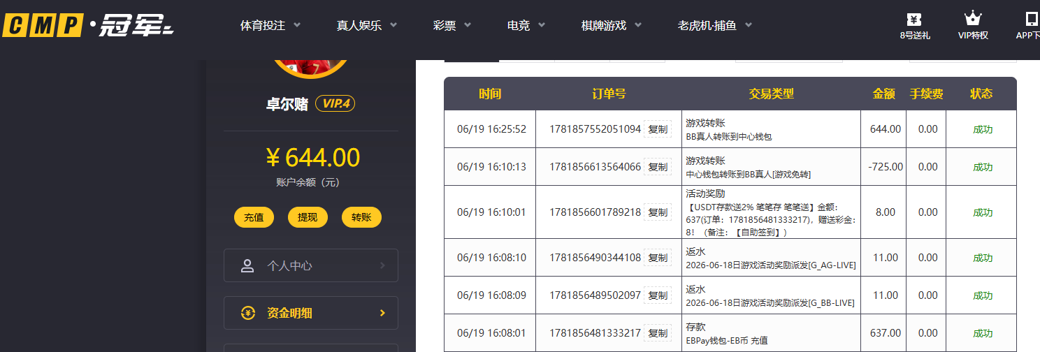
Task: Click the 活动奖励 transaction type
Action: coord(705,194)
